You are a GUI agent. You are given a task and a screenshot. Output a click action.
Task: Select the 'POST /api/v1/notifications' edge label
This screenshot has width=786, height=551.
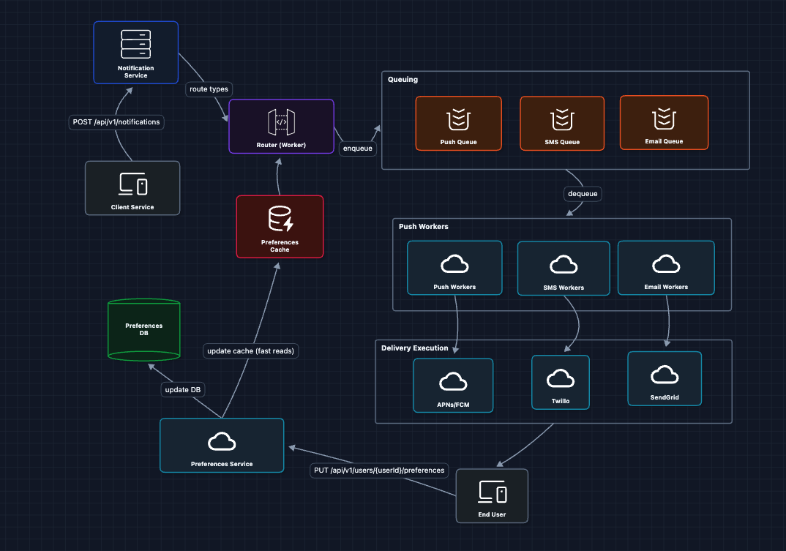click(x=116, y=121)
